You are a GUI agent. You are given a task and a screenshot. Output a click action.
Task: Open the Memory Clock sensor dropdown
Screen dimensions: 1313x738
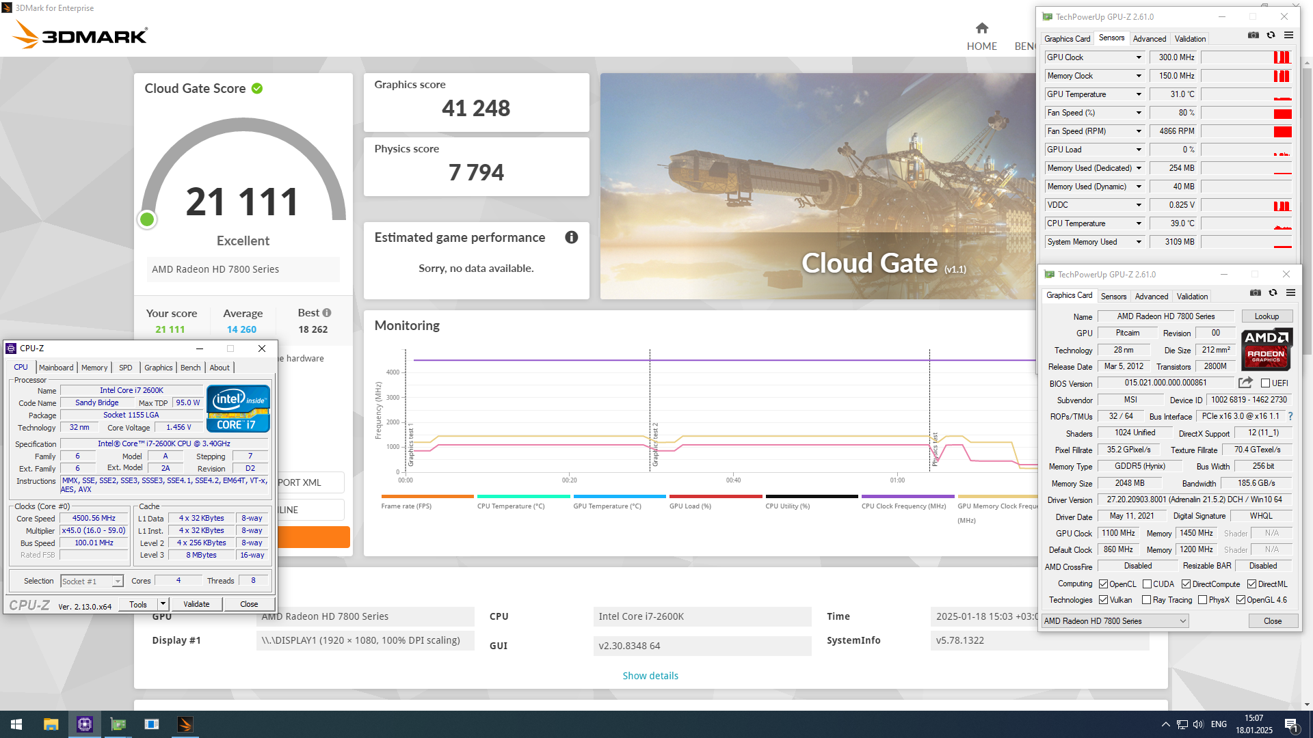pos(1139,76)
